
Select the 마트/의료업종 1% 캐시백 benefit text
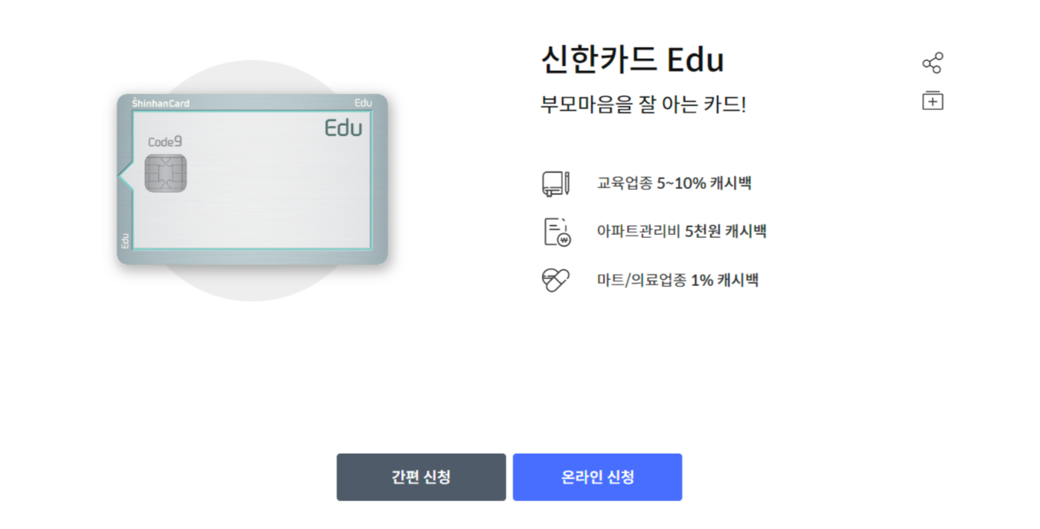[676, 279]
